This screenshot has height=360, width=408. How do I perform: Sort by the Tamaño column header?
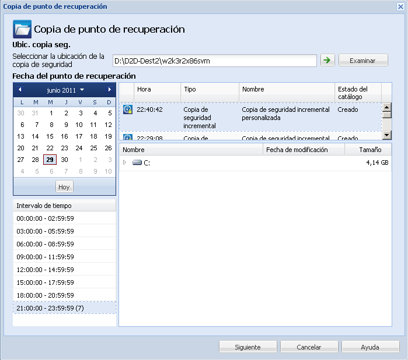370,150
